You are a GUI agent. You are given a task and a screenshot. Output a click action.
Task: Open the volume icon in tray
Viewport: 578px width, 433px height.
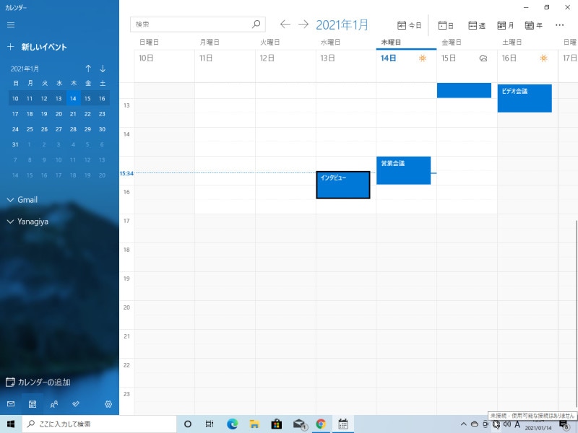click(507, 424)
